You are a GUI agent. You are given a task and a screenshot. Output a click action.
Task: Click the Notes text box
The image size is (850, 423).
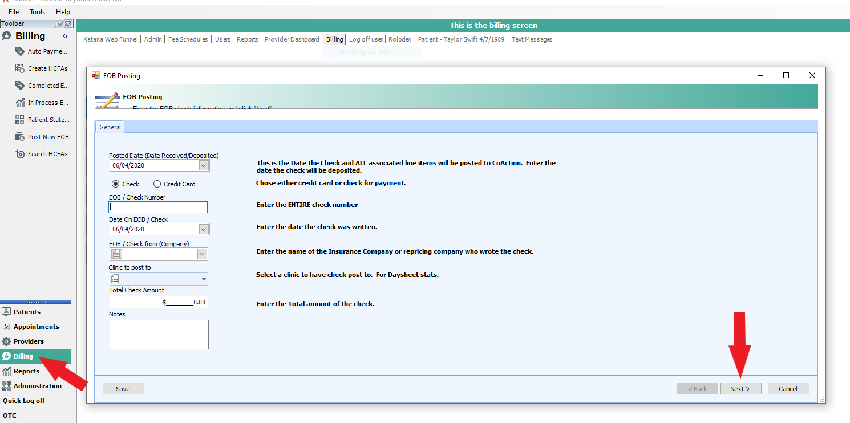159,335
